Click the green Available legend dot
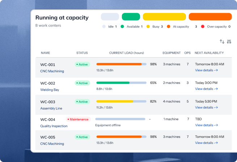 pyautogui.click(x=122, y=27)
